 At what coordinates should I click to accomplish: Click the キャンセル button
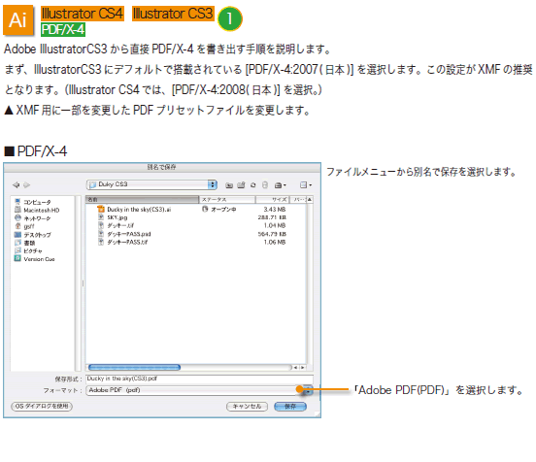click(247, 407)
